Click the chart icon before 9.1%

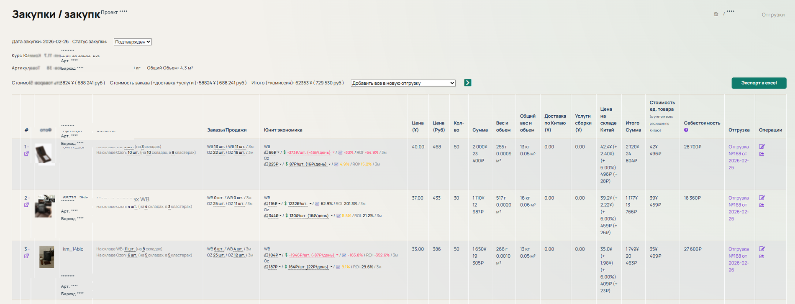click(338, 267)
